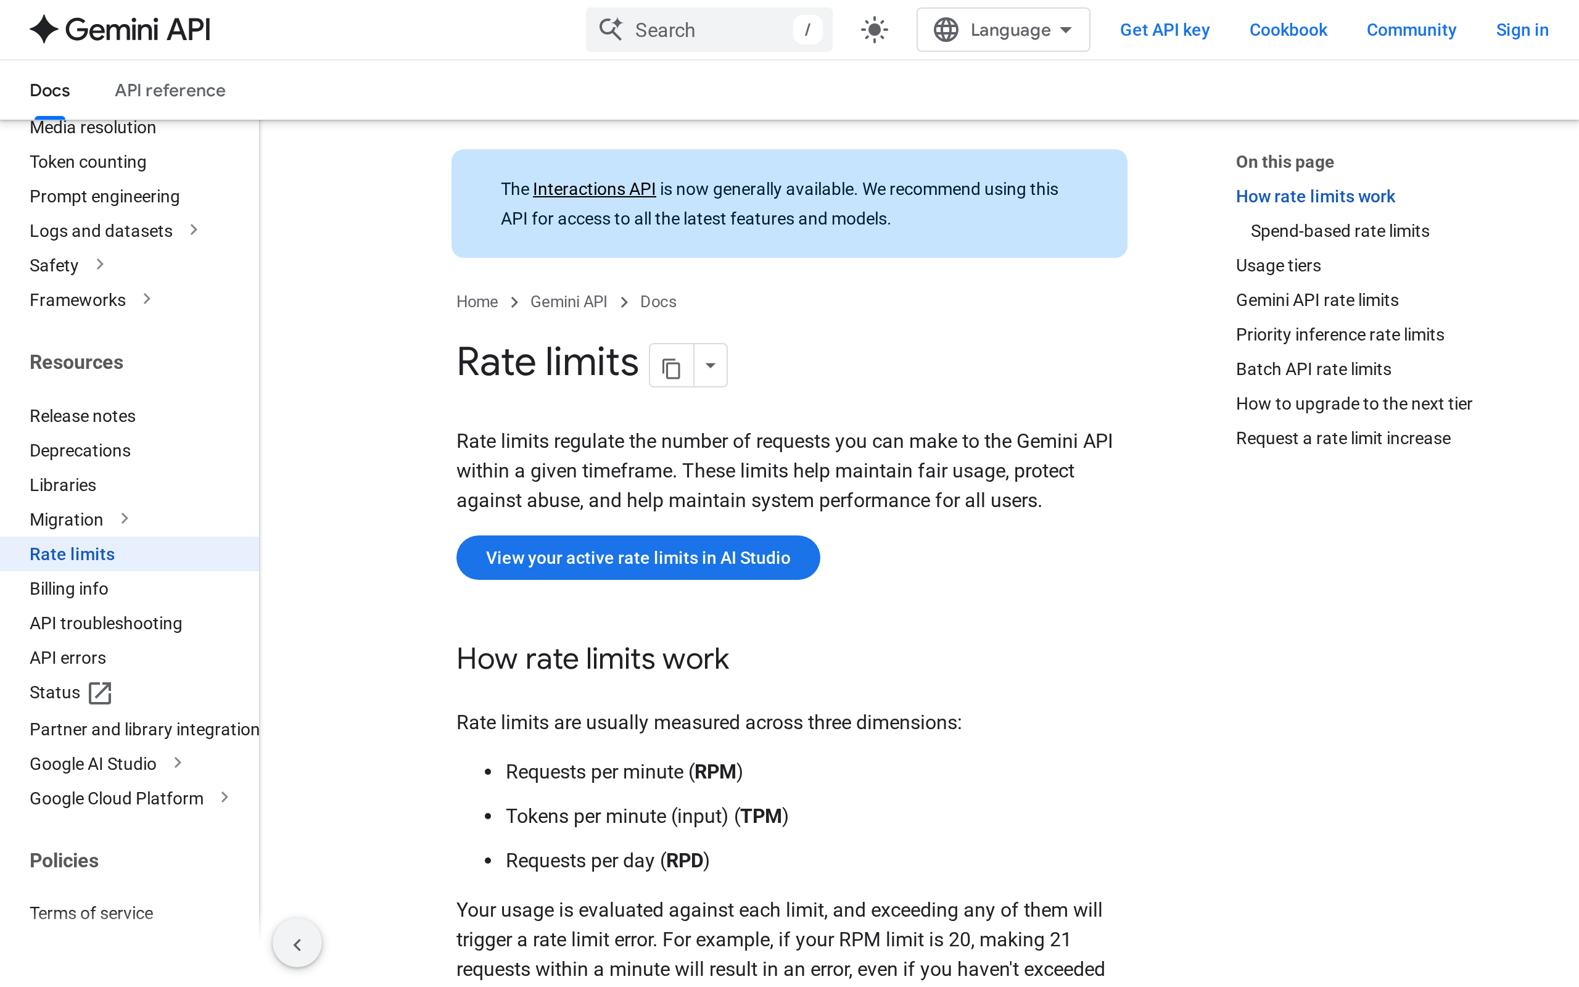The width and height of the screenshot is (1579, 987).
Task: Open Token counting in sidebar
Action: (88, 162)
